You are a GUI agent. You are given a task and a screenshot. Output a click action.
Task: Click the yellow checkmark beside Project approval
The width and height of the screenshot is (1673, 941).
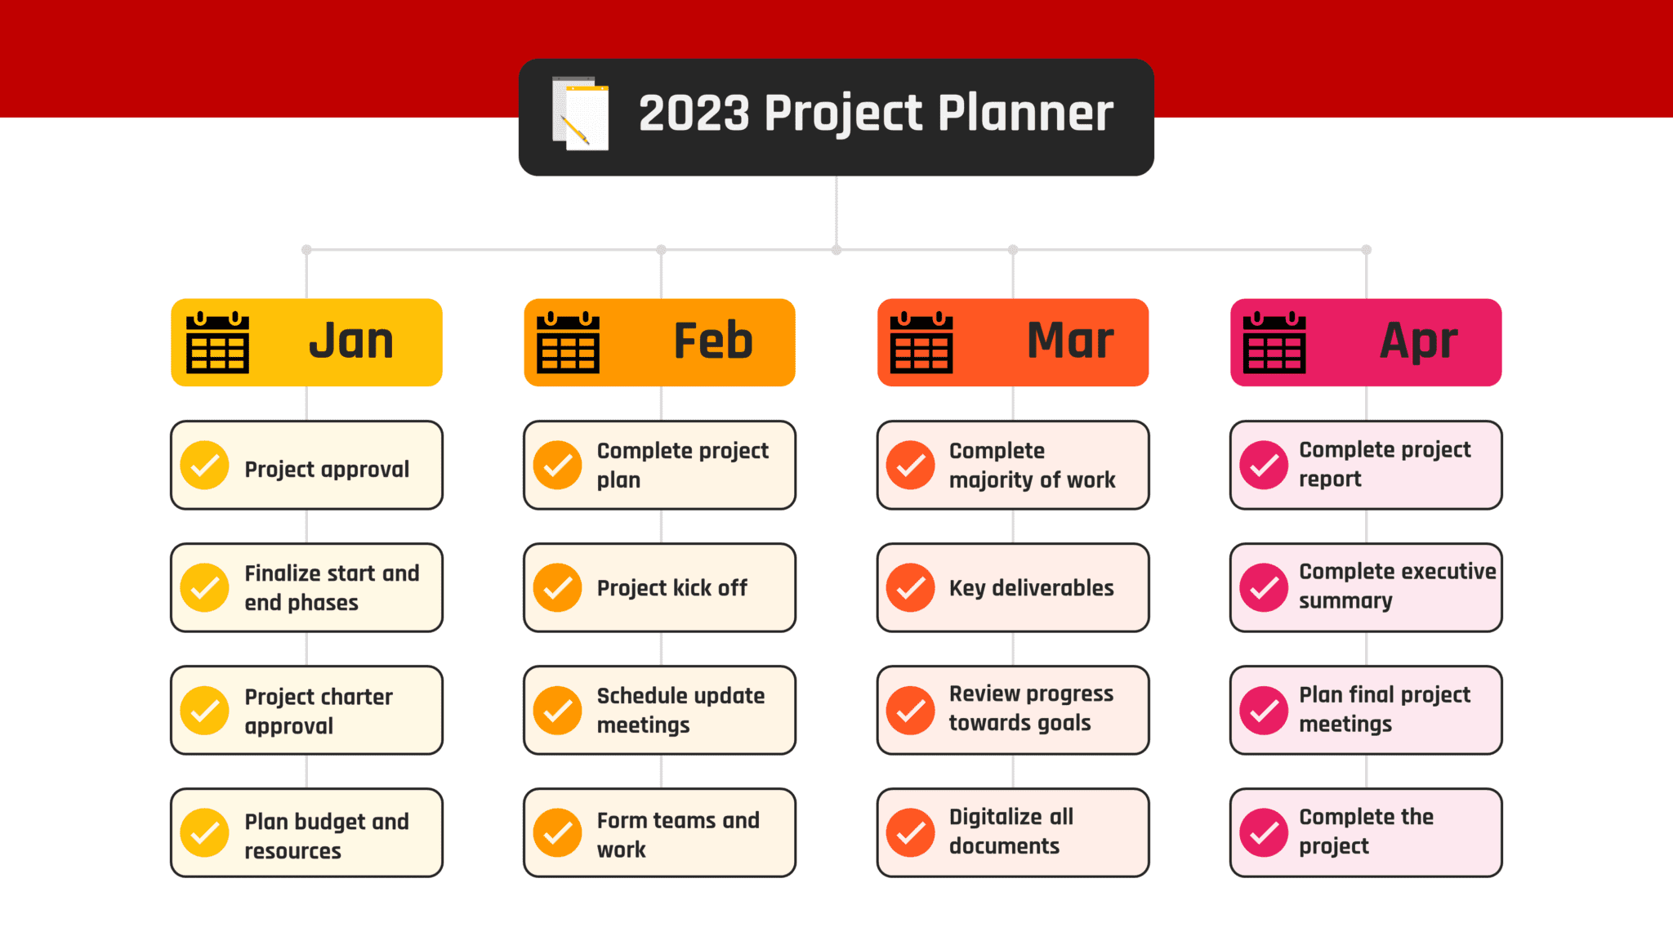204,466
